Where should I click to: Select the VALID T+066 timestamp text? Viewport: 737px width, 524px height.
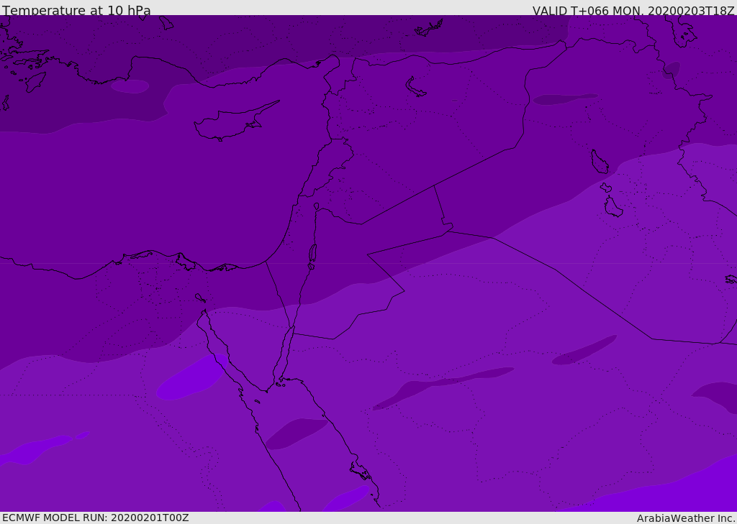coord(633,11)
